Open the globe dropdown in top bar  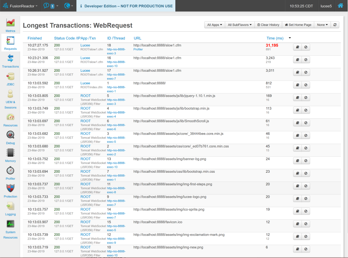(x=69, y=6)
